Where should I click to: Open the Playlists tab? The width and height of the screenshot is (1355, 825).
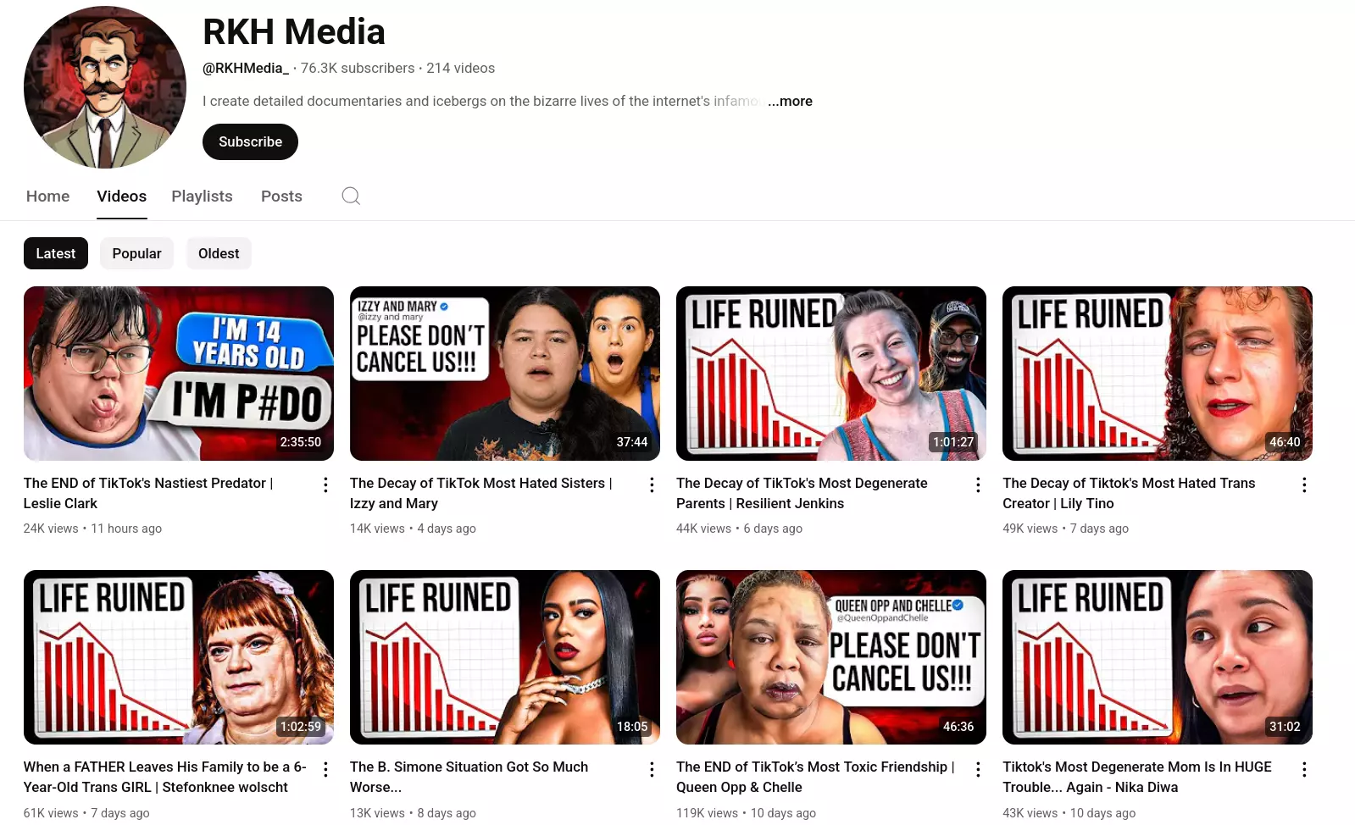(202, 197)
